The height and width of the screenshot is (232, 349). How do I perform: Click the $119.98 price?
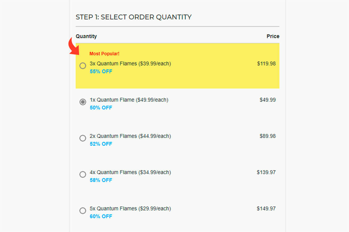pyautogui.click(x=266, y=64)
